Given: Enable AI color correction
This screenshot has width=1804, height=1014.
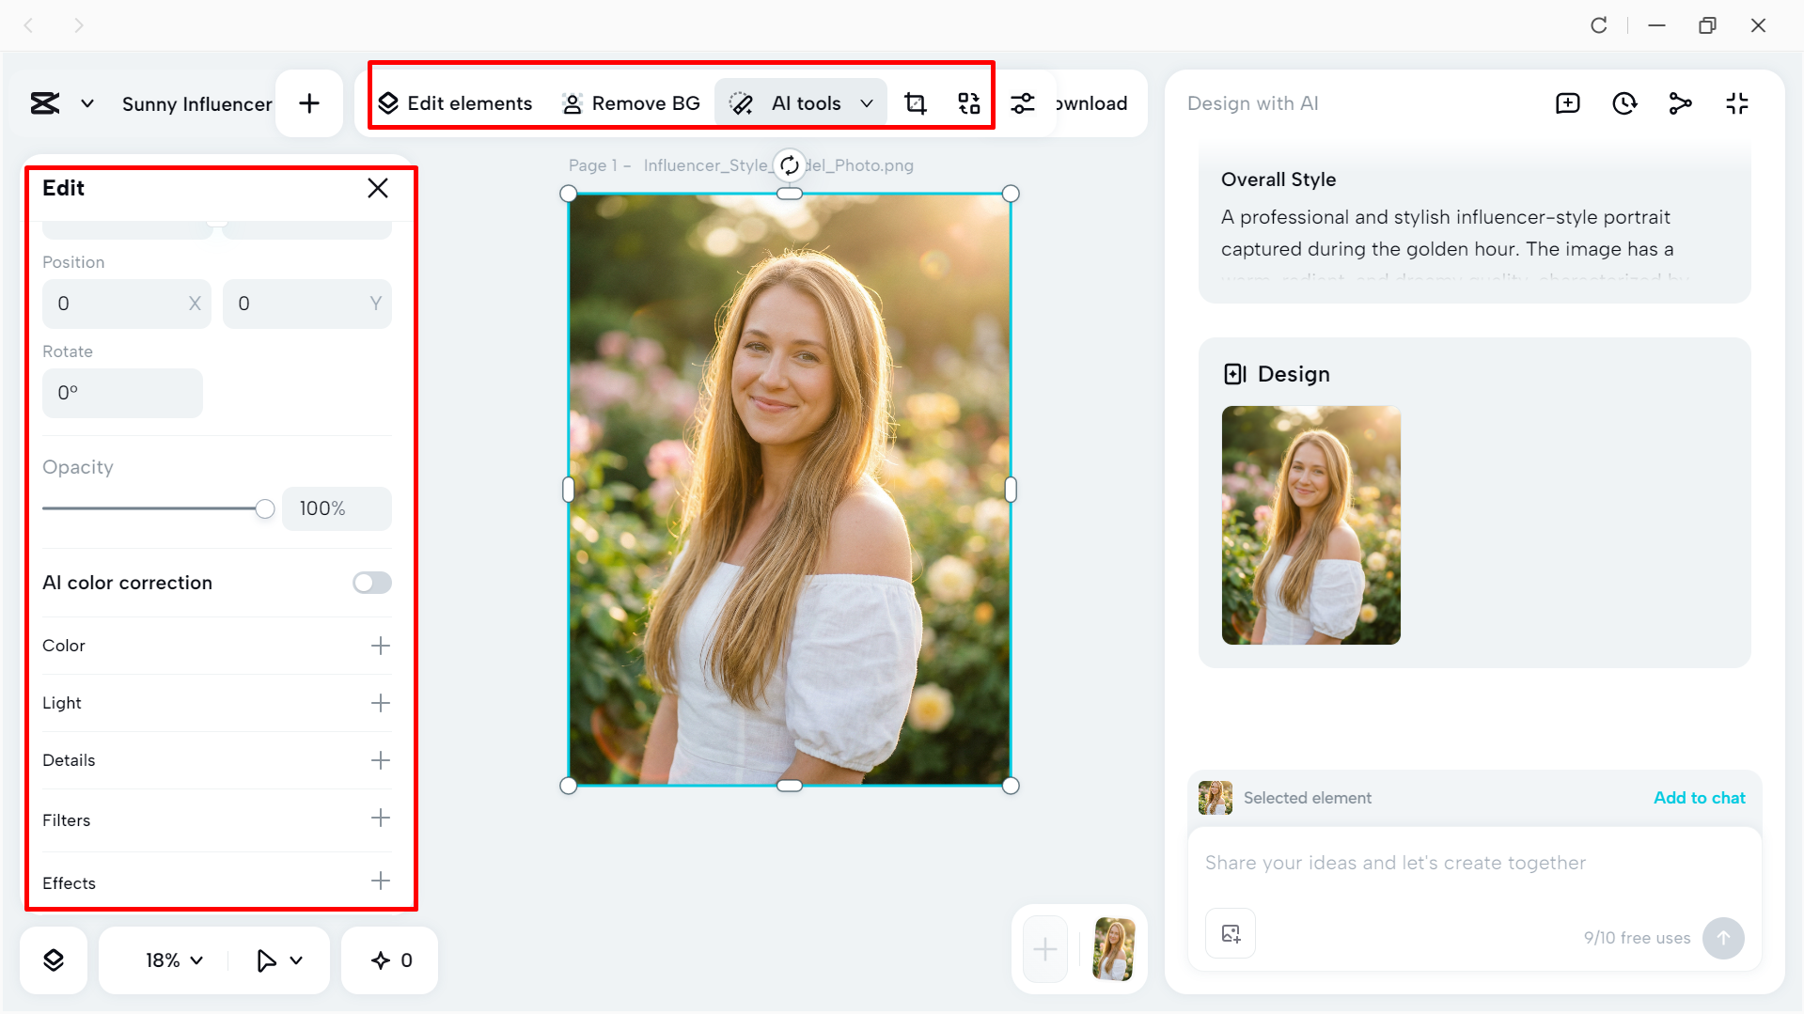Looking at the screenshot, I should 370,583.
